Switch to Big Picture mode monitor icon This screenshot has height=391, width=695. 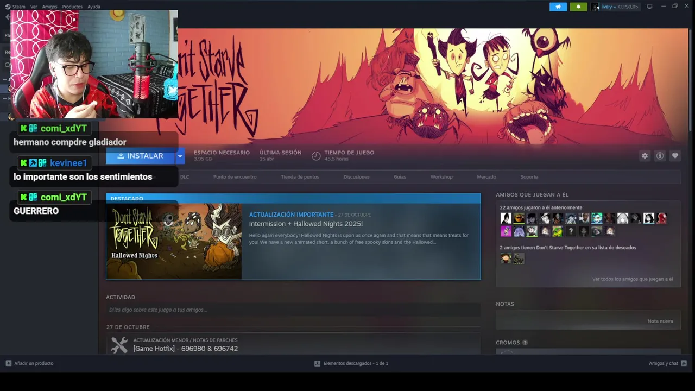[649, 7]
